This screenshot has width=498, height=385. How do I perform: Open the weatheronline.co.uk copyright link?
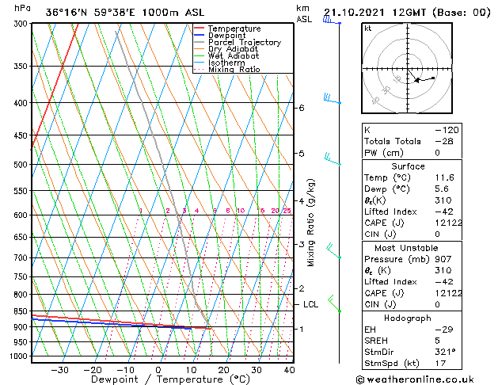415,379
